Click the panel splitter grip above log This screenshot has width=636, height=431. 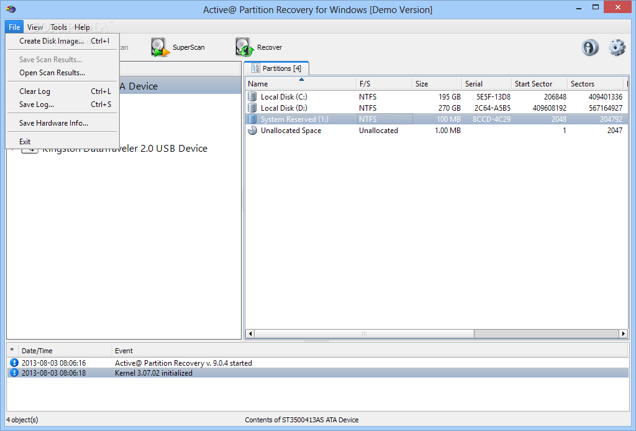coord(317,341)
